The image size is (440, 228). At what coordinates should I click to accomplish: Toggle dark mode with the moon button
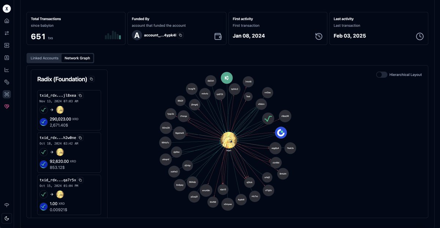[x=7, y=218]
